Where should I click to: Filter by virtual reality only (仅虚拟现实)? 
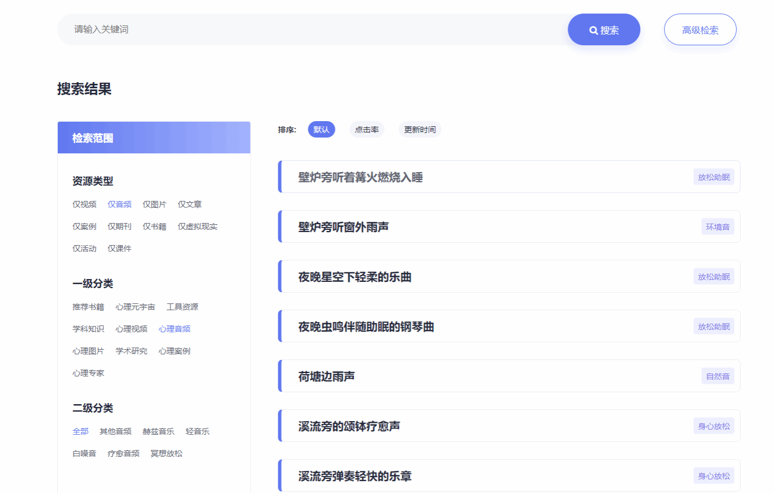(x=197, y=226)
